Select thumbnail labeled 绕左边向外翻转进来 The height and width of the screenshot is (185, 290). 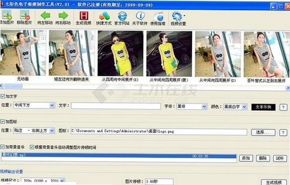click(x=72, y=53)
